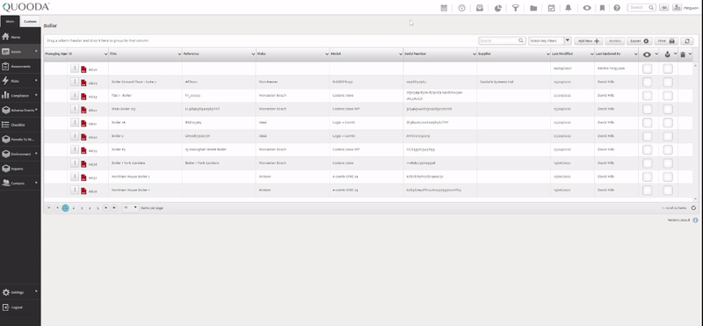Open the bookmark icon in top bar
Image resolution: width=703 pixels, height=326 pixels.
tap(602, 8)
